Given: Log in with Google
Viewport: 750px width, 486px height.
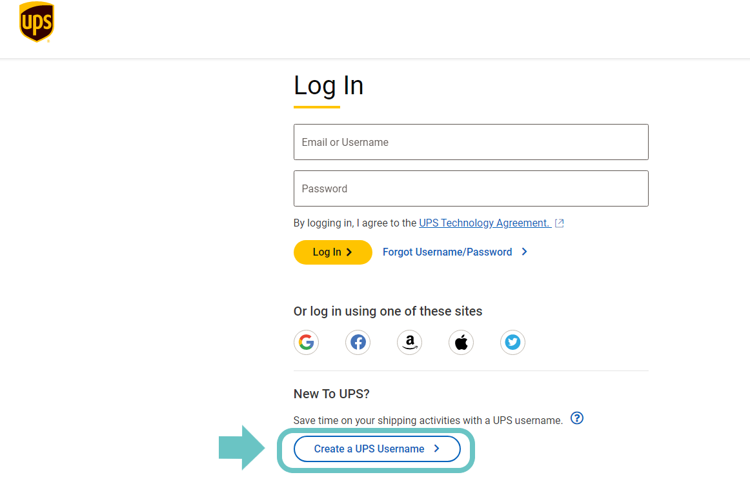Looking at the screenshot, I should coord(306,342).
